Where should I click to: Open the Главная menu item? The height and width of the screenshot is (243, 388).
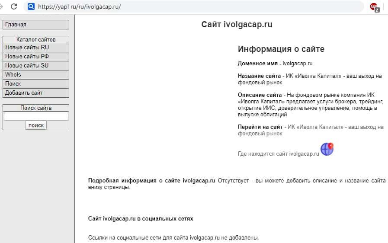point(36,25)
